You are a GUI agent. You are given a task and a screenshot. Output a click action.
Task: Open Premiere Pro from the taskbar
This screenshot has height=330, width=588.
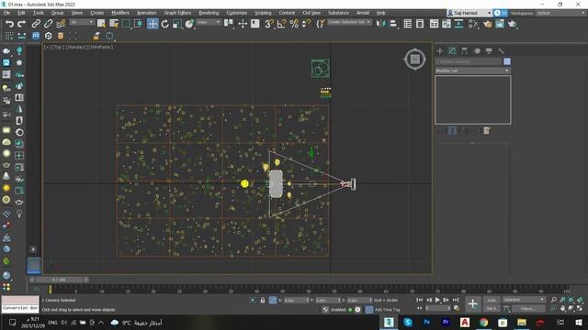click(446, 322)
